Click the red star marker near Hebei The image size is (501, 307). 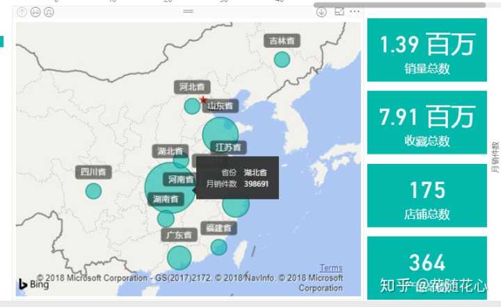click(x=203, y=100)
